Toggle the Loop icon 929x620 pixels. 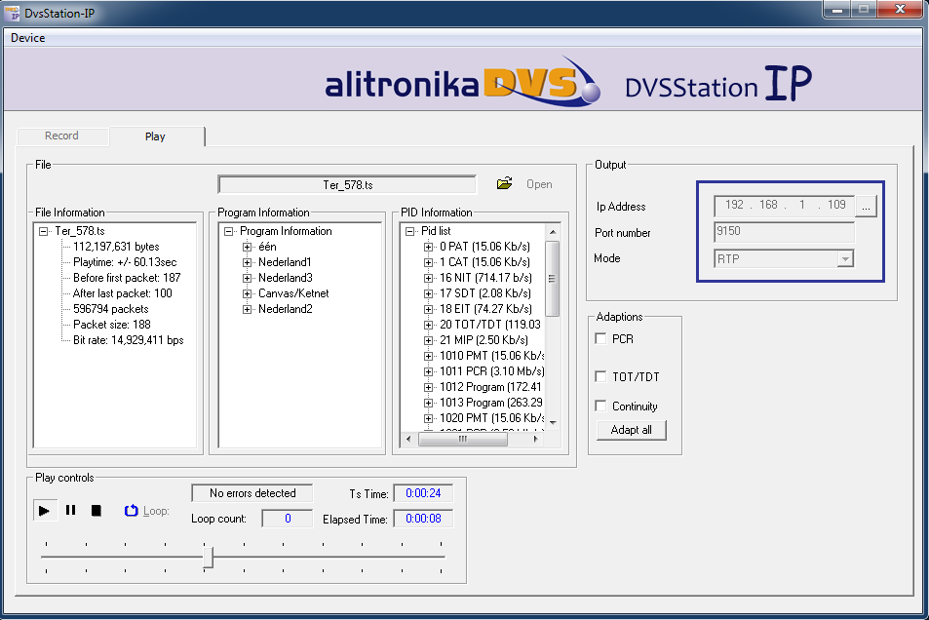click(132, 510)
